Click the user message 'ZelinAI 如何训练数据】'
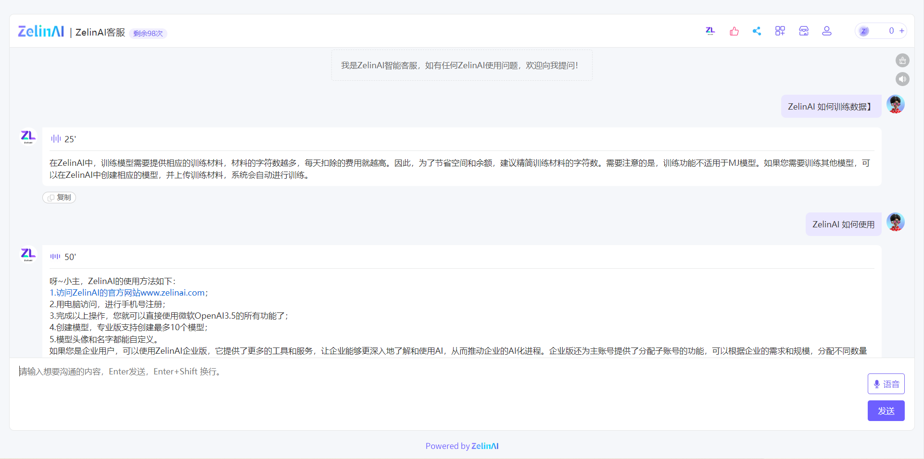Screen dimensions: 924x459 click(831, 107)
